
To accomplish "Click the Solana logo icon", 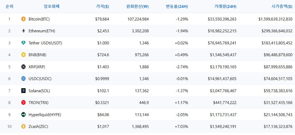I will [x=23, y=91].
